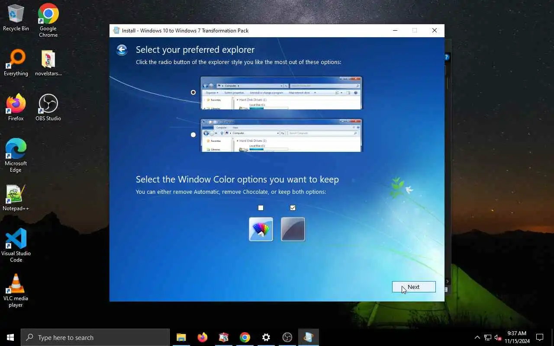Open the Recycle Bin desktop icon

click(x=16, y=18)
